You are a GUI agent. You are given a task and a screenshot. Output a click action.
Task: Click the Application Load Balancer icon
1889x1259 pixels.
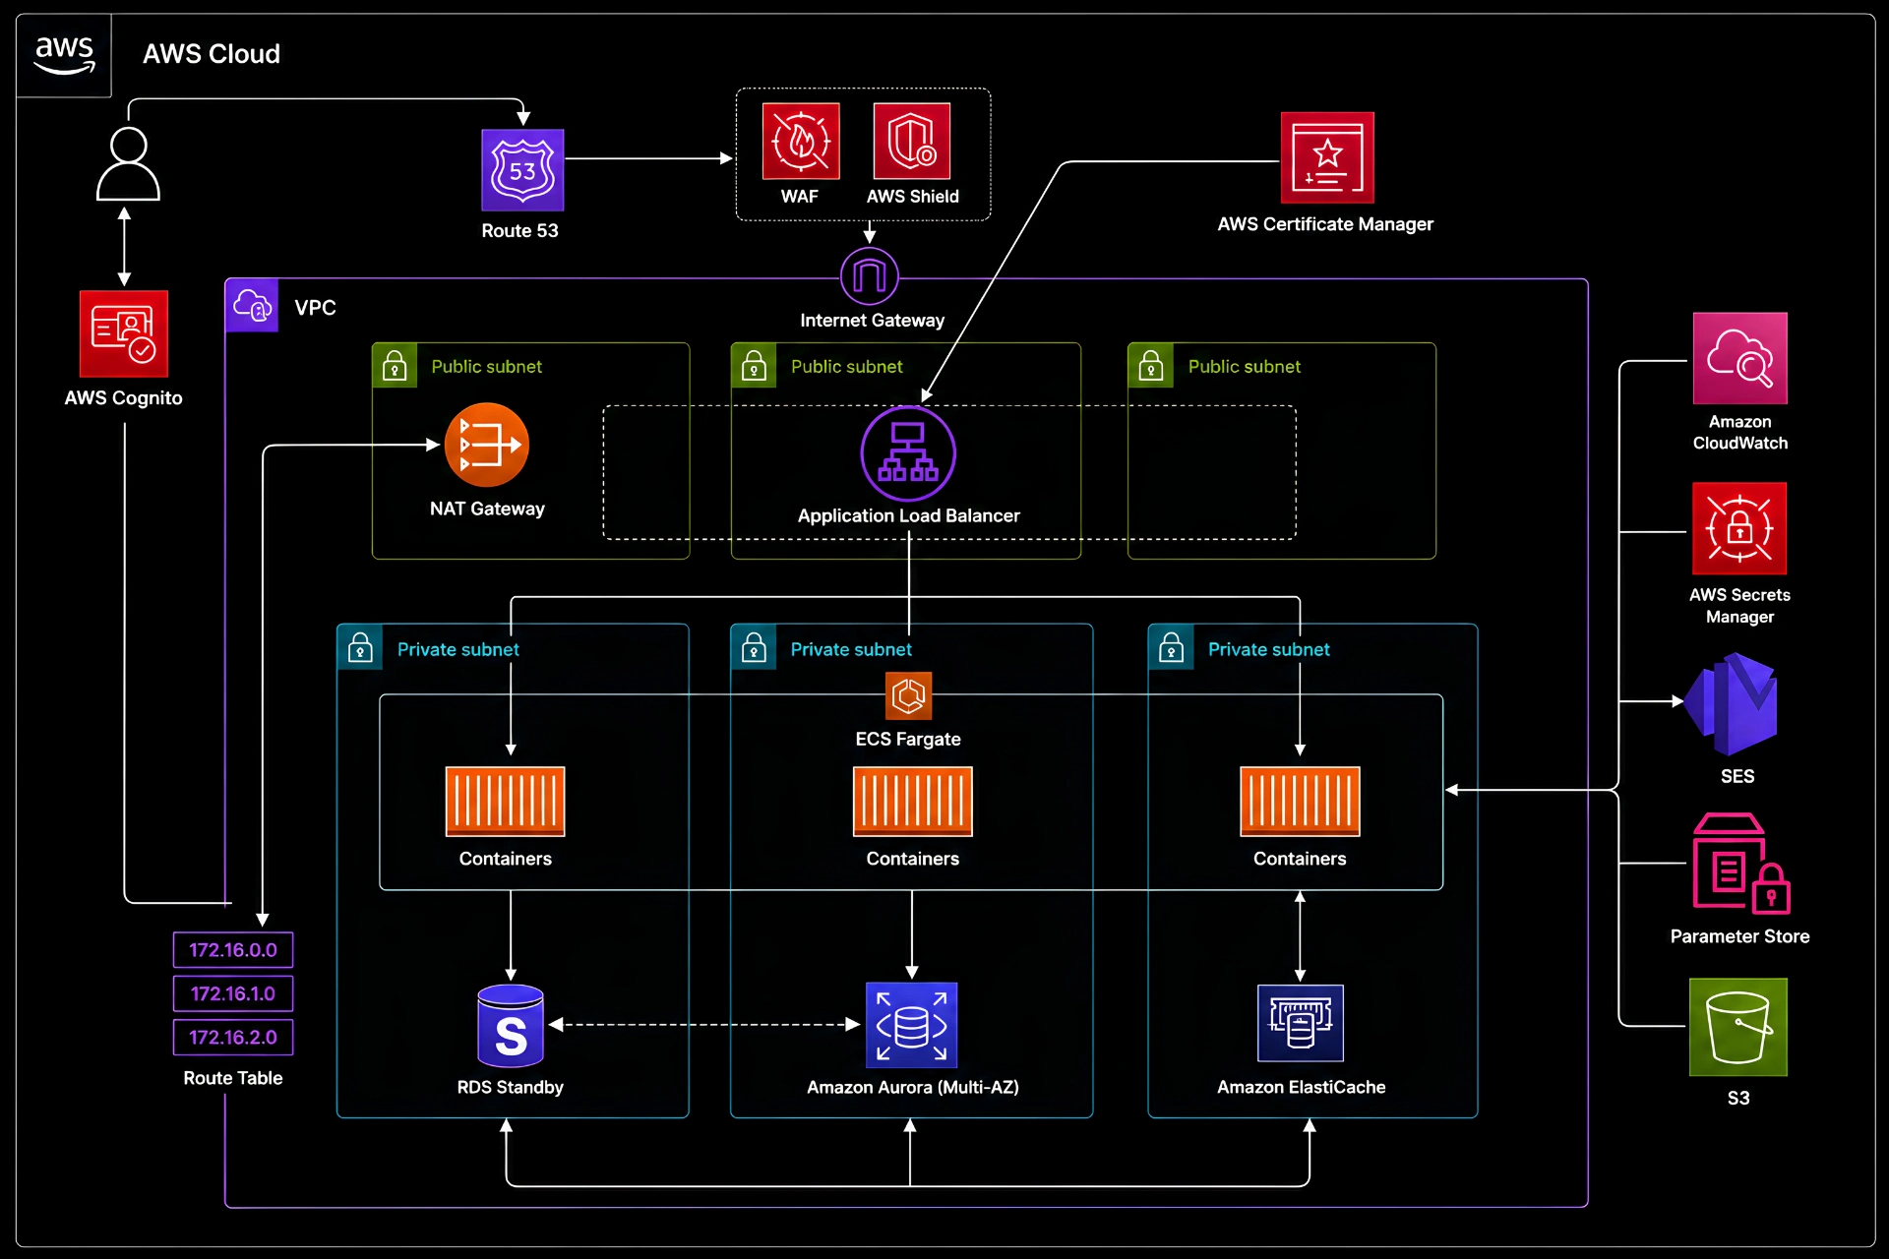coord(908,453)
